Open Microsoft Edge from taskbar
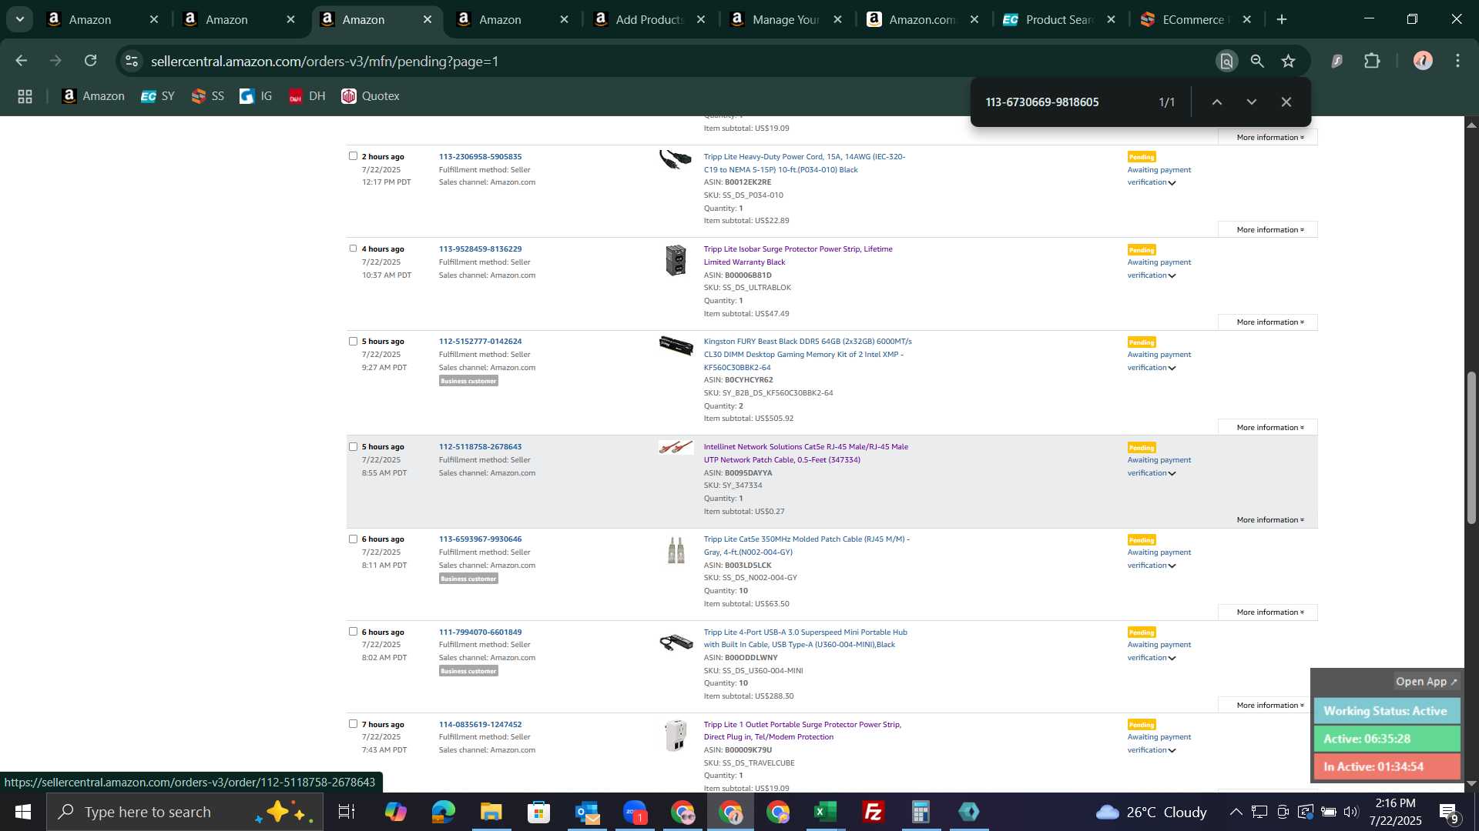This screenshot has width=1479, height=831. 443,812
